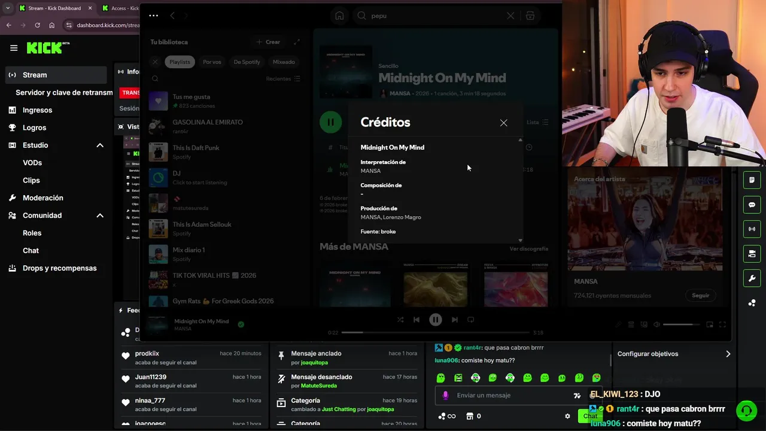
Task: Open Spotify queue icon in player bar
Action: point(631,324)
